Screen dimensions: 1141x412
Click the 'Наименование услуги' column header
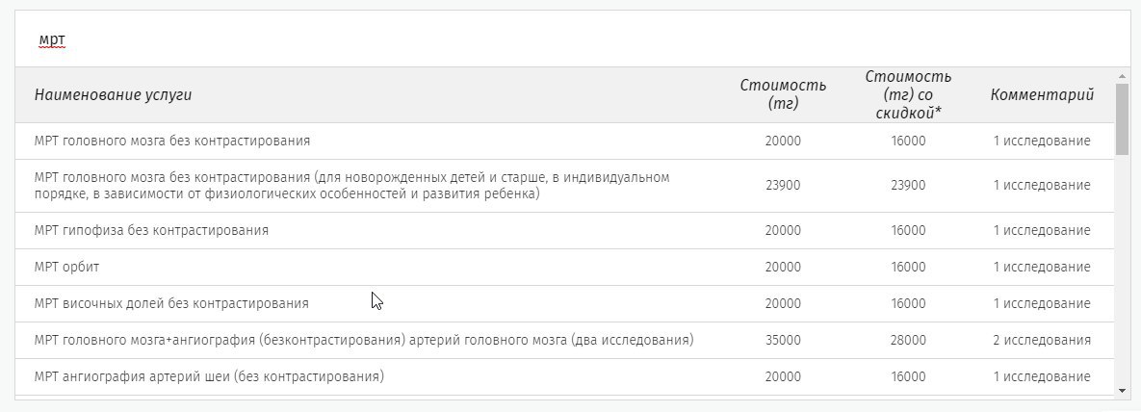point(113,94)
